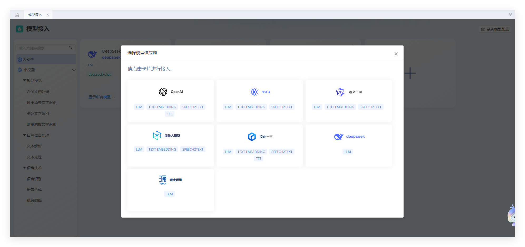Image resolution: width=525 pixels, height=247 pixels.
Task: Click the TTS tag on the 文心一言 card
Action: (259, 159)
